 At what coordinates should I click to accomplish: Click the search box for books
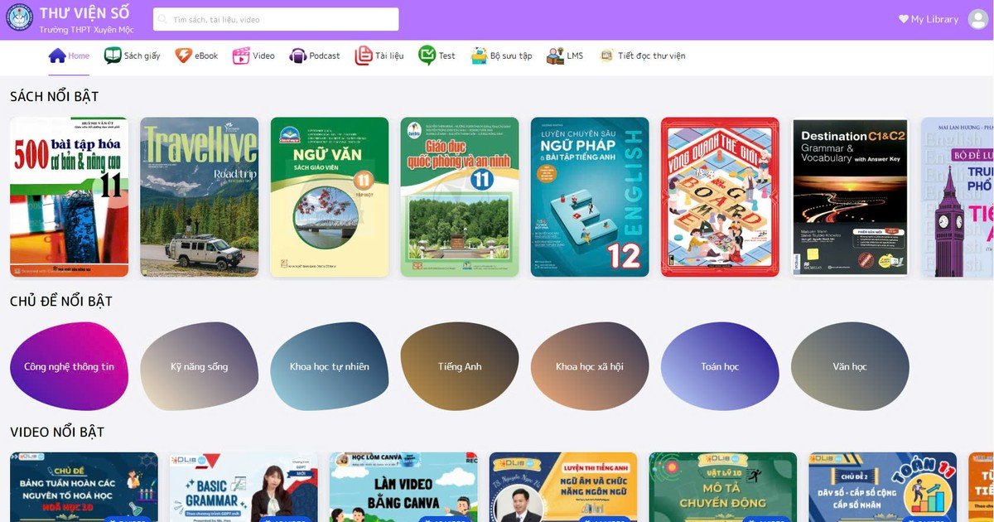click(x=276, y=19)
